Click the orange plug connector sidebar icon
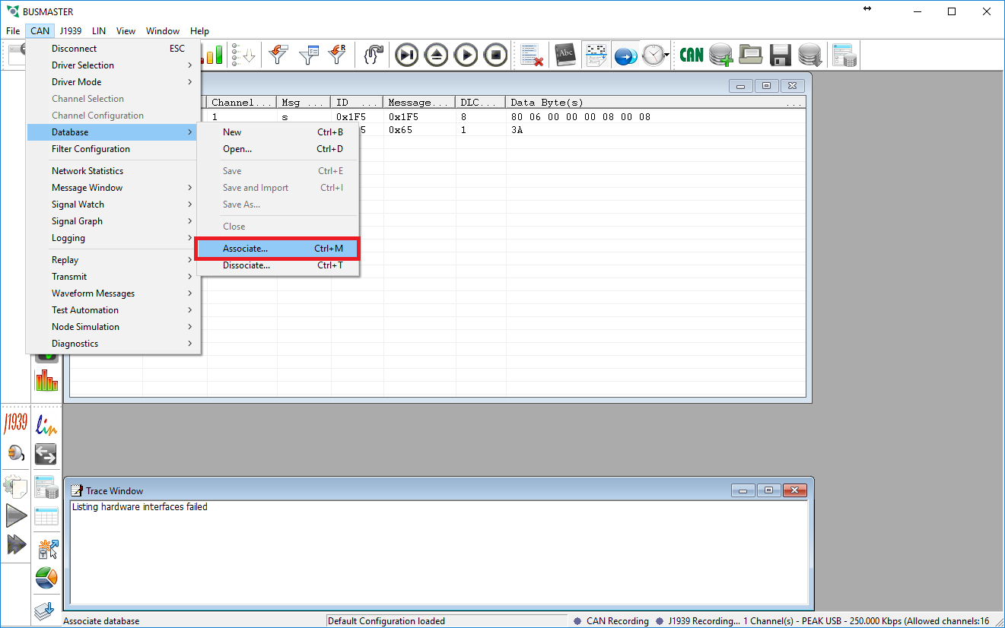Image resolution: width=1005 pixels, height=628 pixels. pos(15,454)
